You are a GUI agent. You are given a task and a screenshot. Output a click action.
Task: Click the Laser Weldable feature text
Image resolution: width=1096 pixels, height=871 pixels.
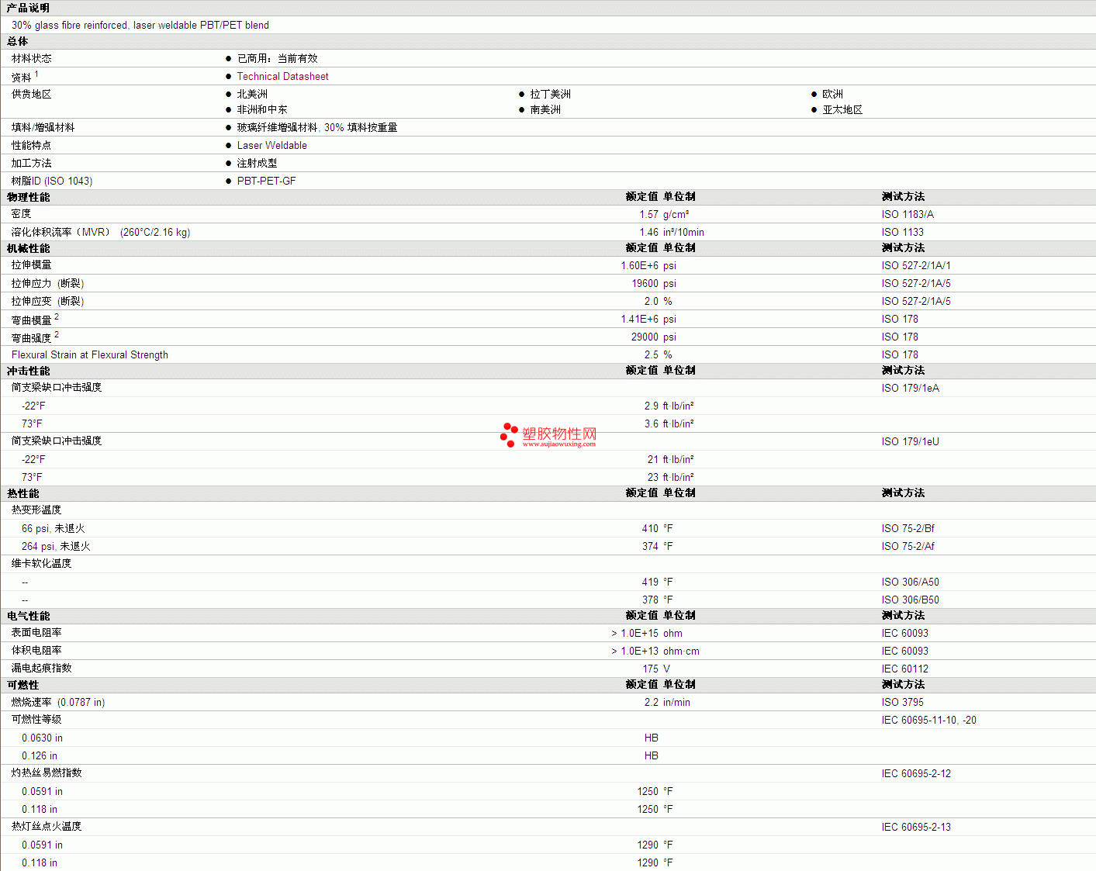coord(271,146)
